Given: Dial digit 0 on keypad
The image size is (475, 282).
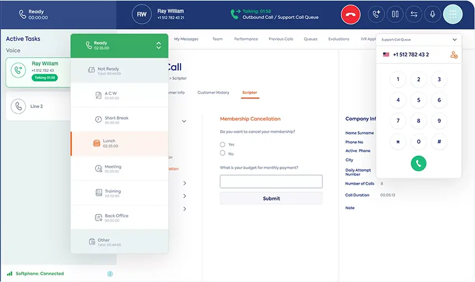Looking at the screenshot, I should [x=419, y=142].
